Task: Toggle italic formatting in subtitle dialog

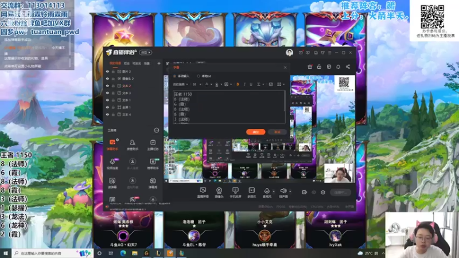Action: pyautogui.click(x=244, y=84)
